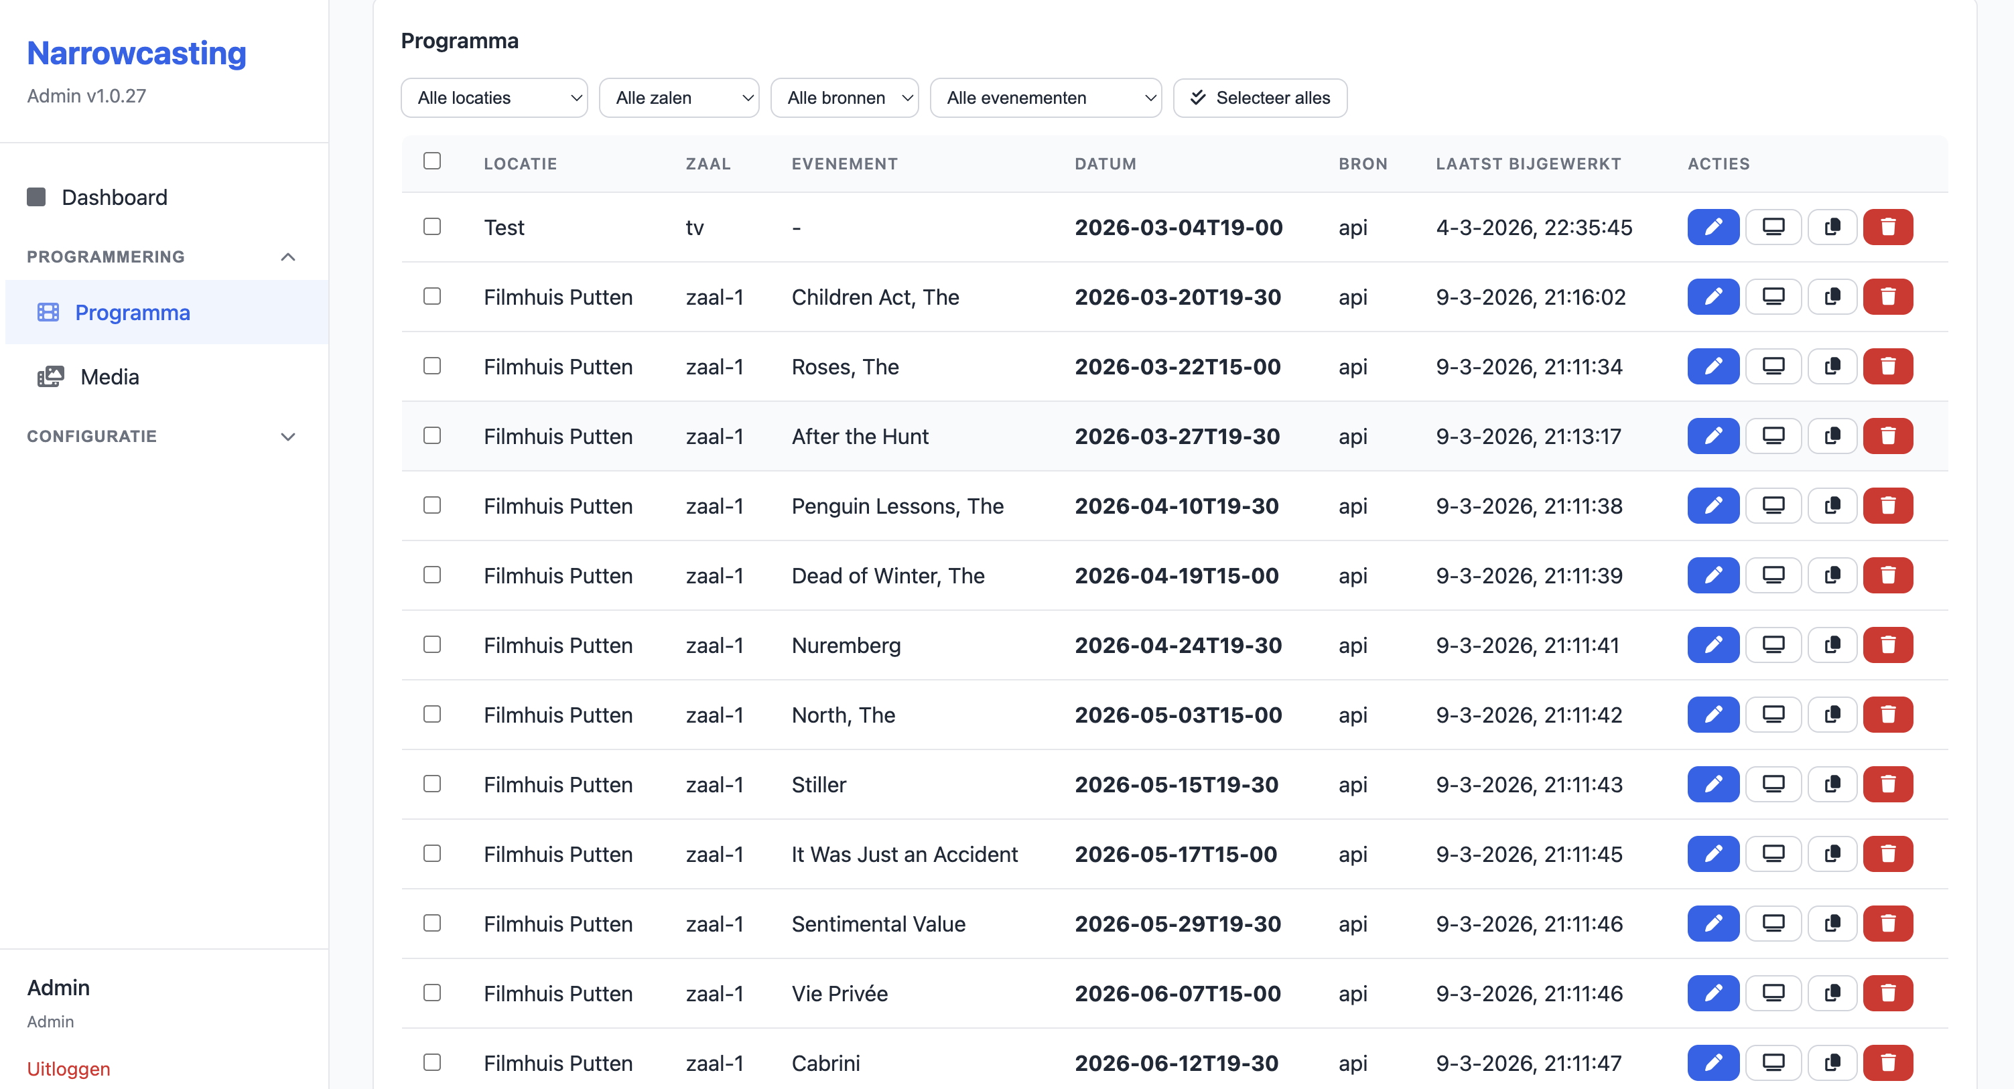Screen dimensions: 2014x1089
Task: Open the Alle bronnen filter
Action: point(844,98)
